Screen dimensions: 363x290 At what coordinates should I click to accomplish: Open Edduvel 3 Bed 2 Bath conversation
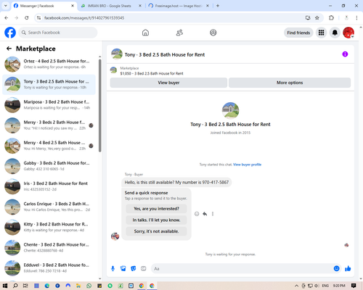click(x=49, y=268)
